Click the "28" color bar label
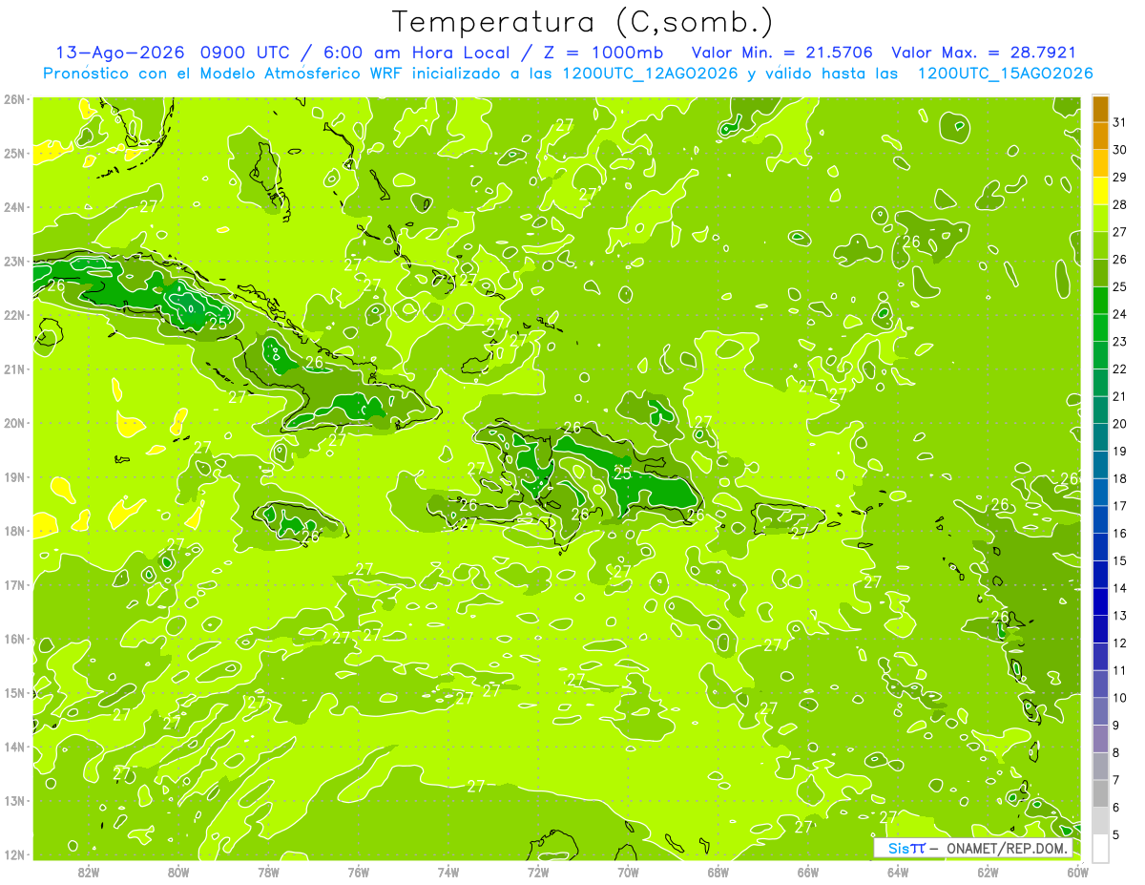Image resolution: width=1145 pixels, height=885 pixels. (x=1119, y=204)
